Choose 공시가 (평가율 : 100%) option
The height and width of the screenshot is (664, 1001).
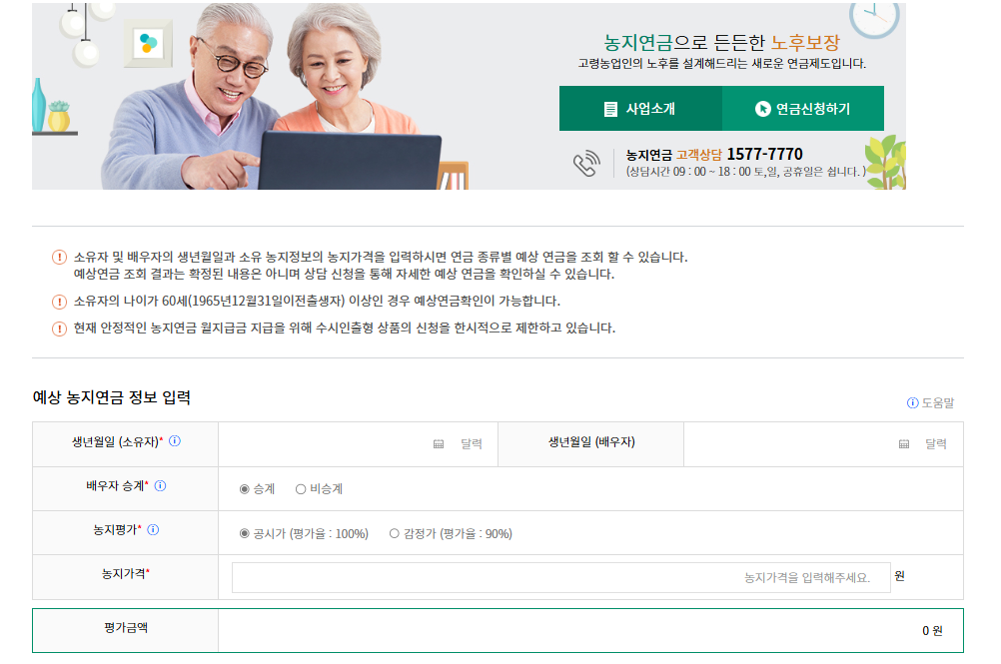click(x=244, y=533)
